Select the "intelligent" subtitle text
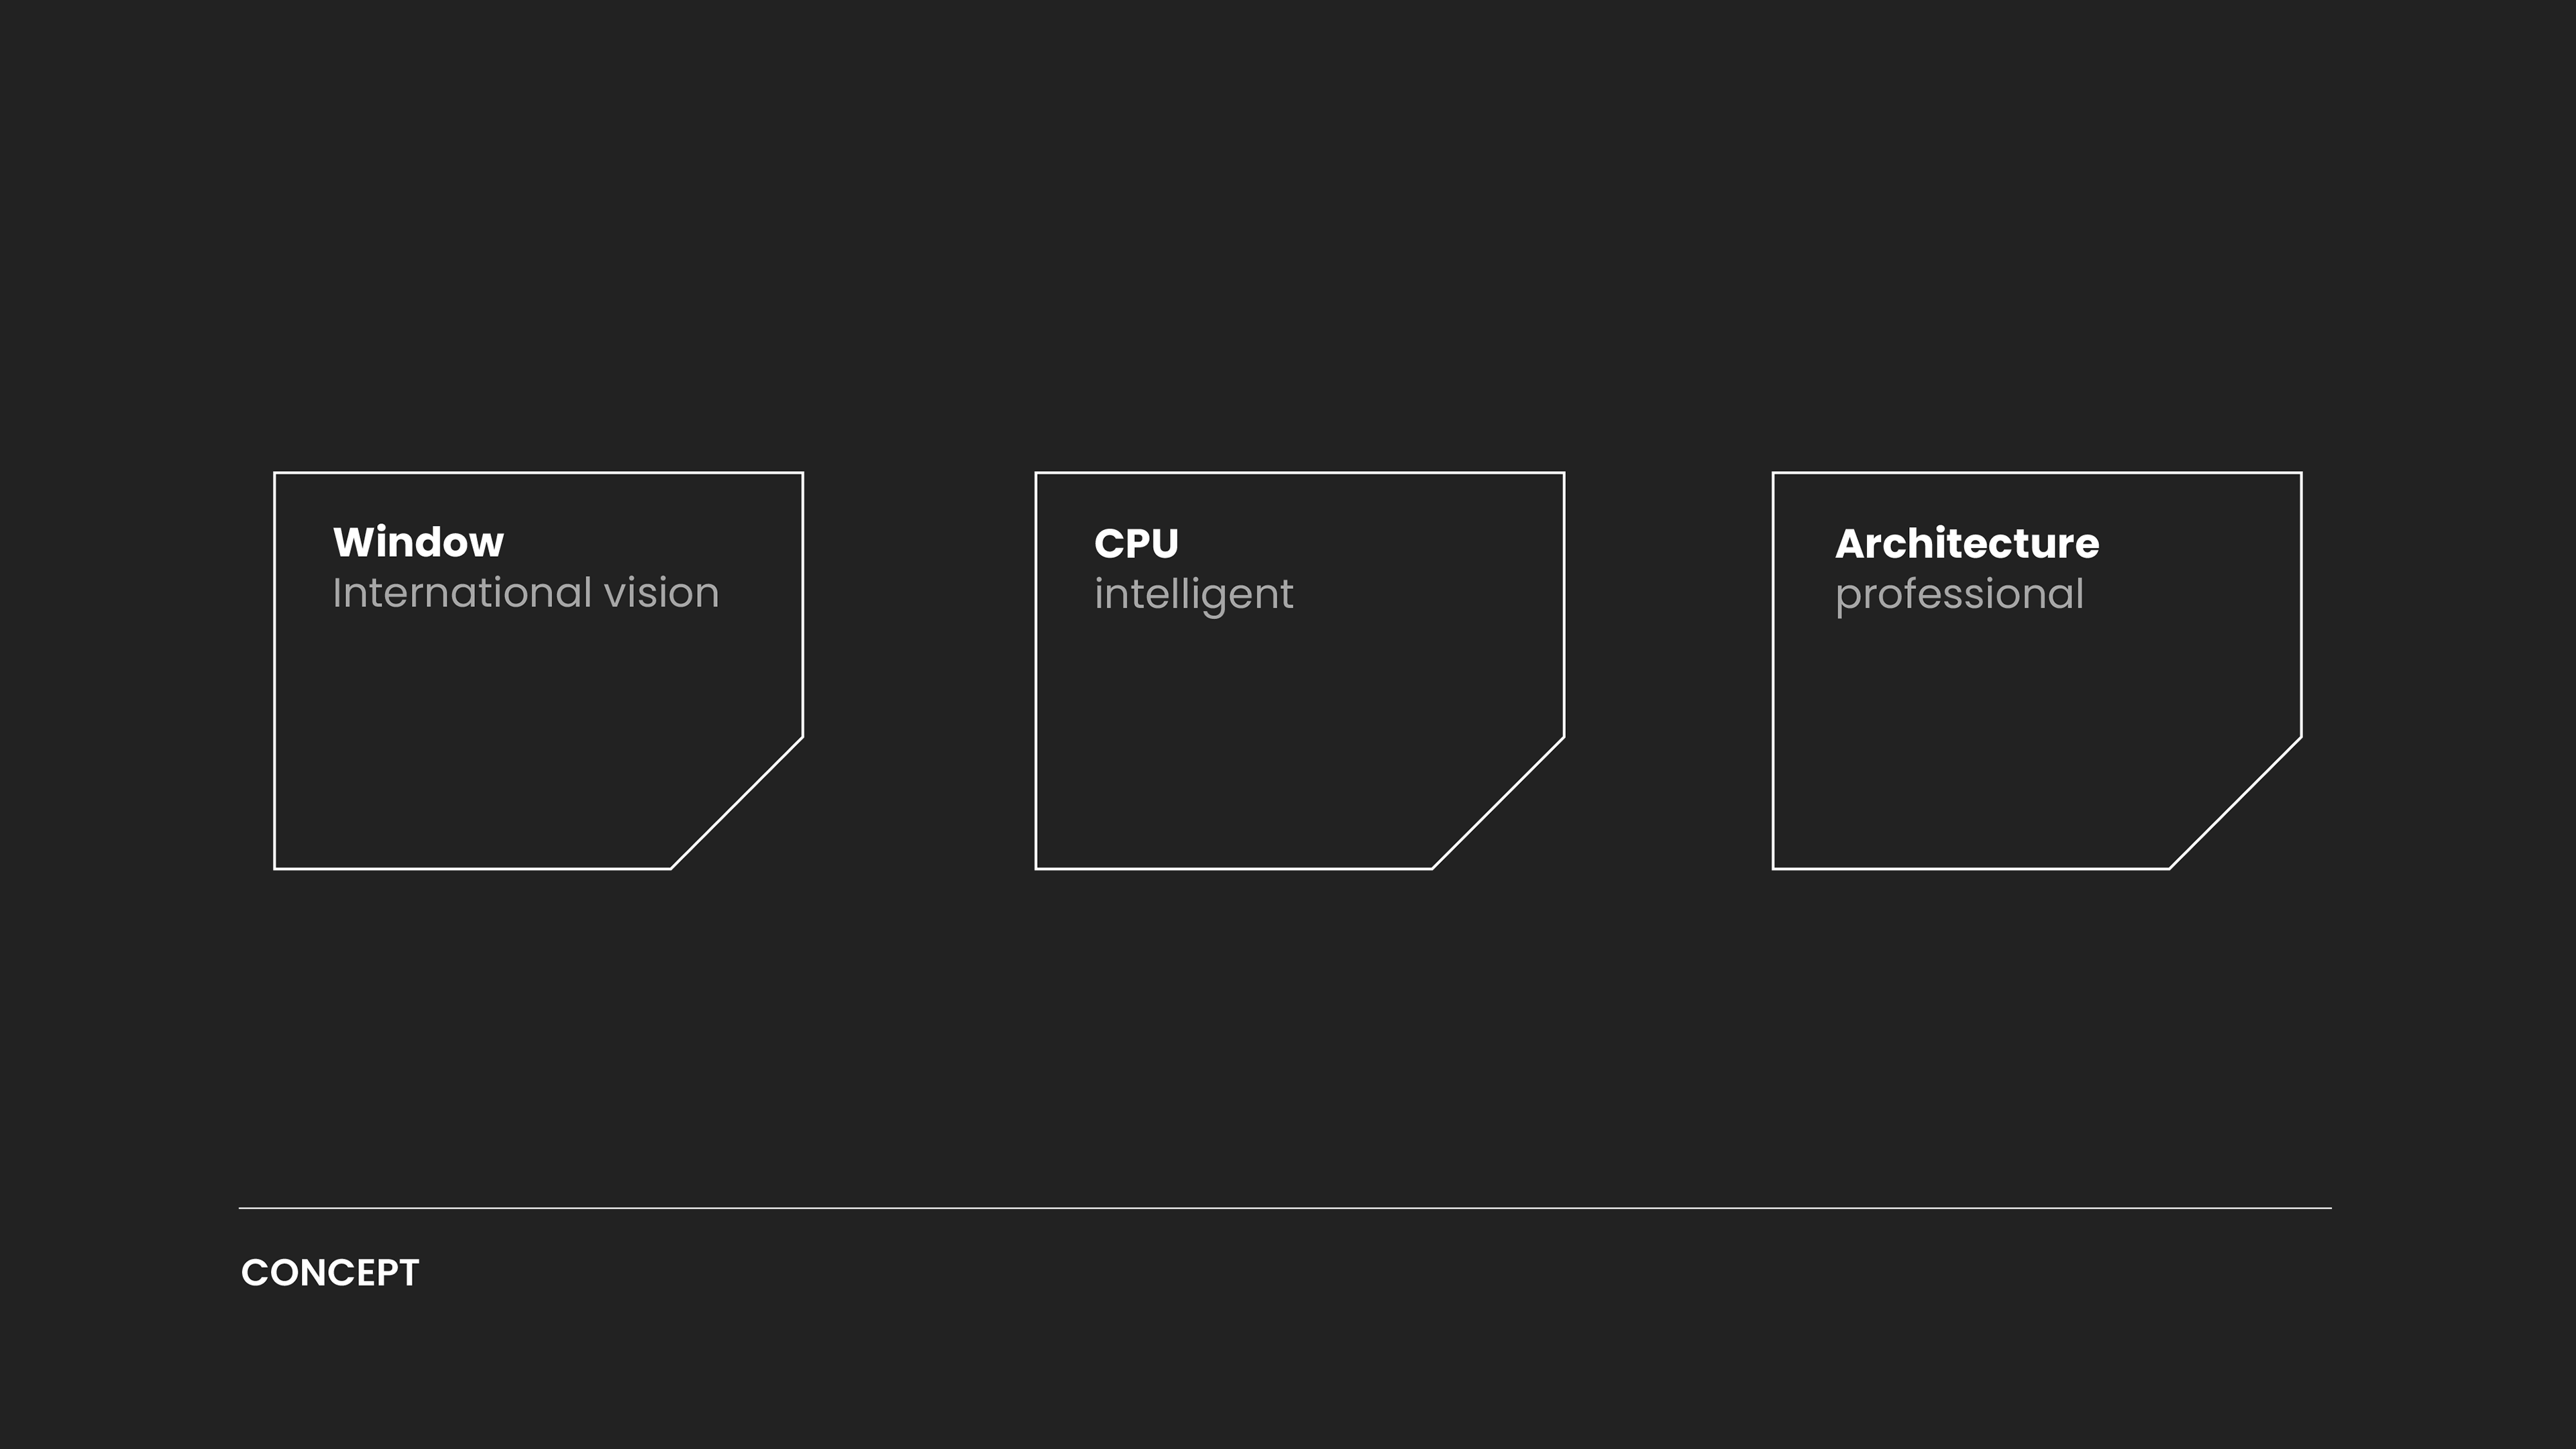The width and height of the screenshot is (2576, 1449). click(x=1193, y=594)
